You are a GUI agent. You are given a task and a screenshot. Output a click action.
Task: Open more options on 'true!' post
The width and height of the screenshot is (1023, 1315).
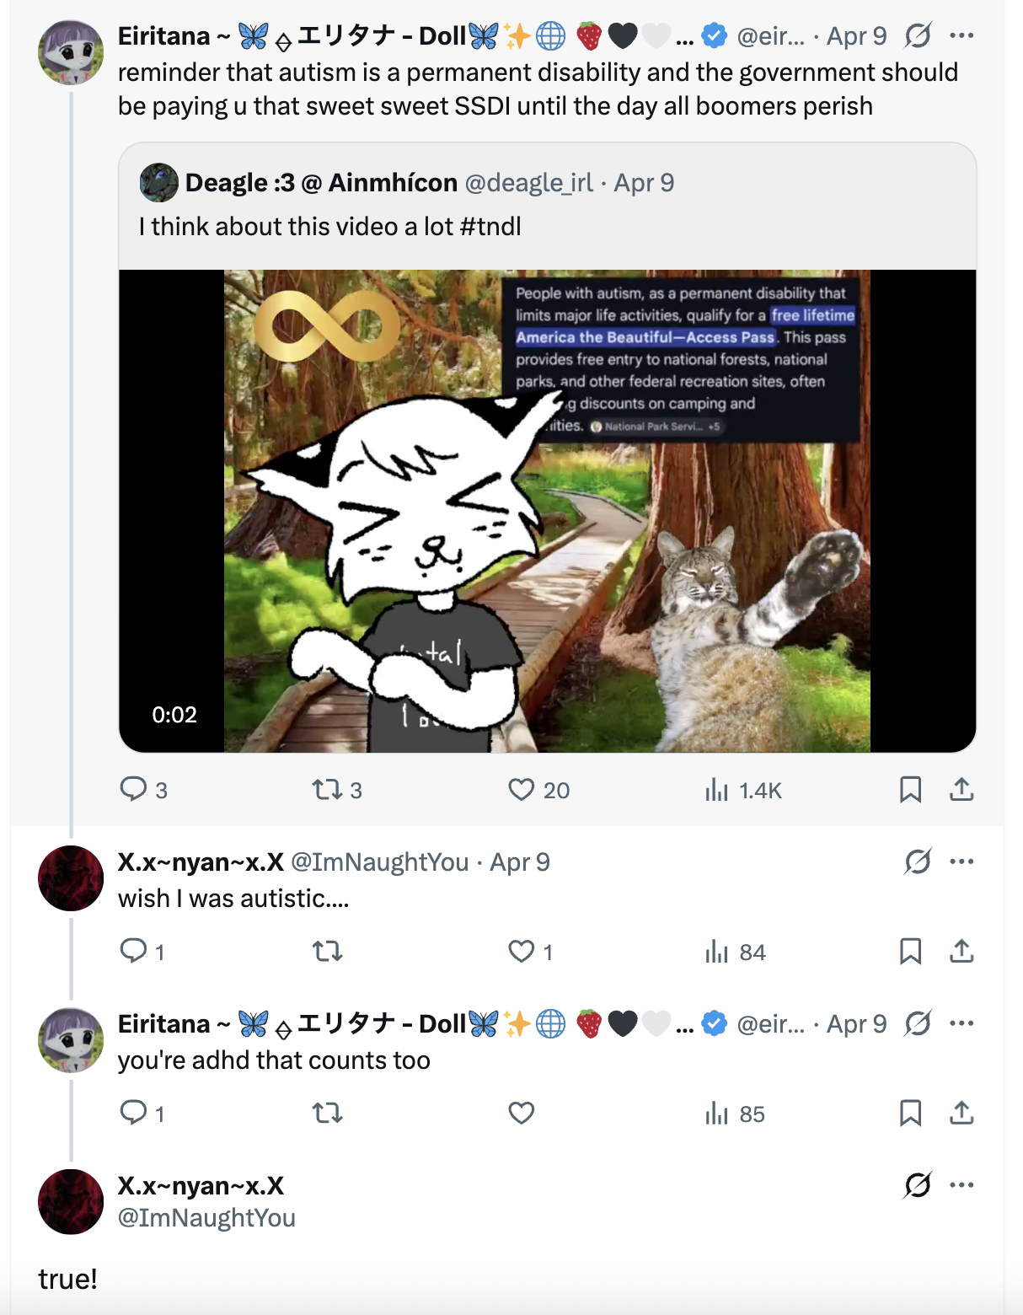point(961,1185)
